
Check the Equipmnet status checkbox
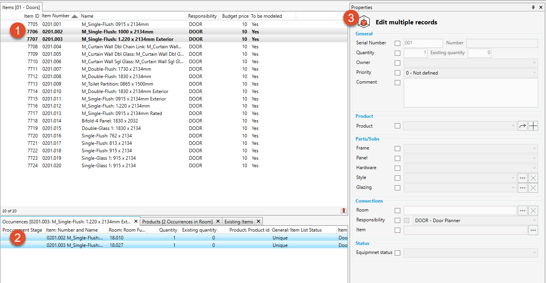pos(398,253)
